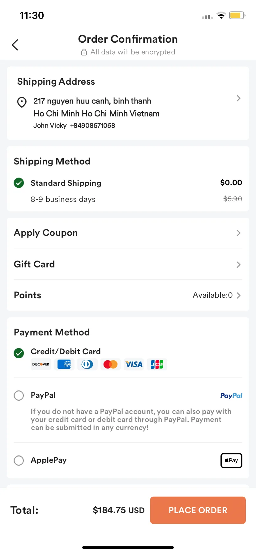Tap the back arrow icon
This screenshot has height=554, width=256.
tap(15, 45)
